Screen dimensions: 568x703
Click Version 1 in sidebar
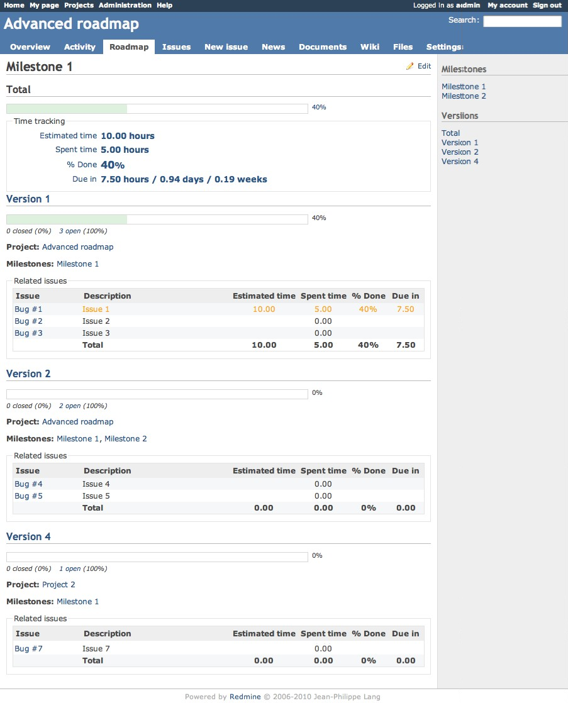click(x=460, y=143)
